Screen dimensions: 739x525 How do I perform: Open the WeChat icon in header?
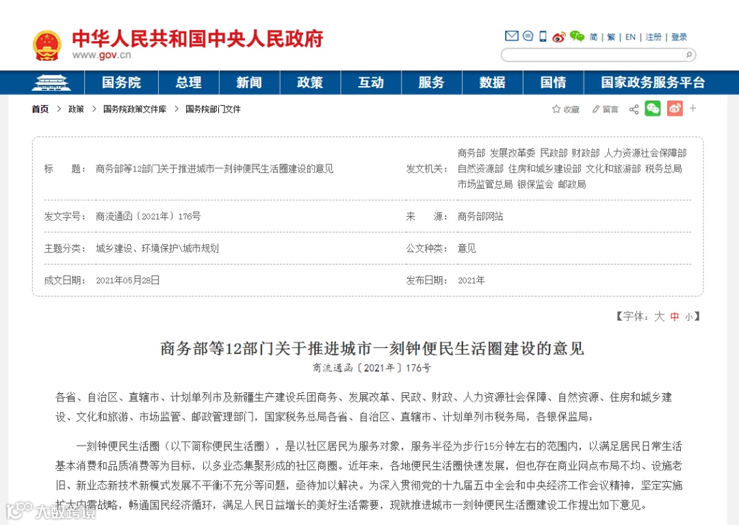pos(577,36)
